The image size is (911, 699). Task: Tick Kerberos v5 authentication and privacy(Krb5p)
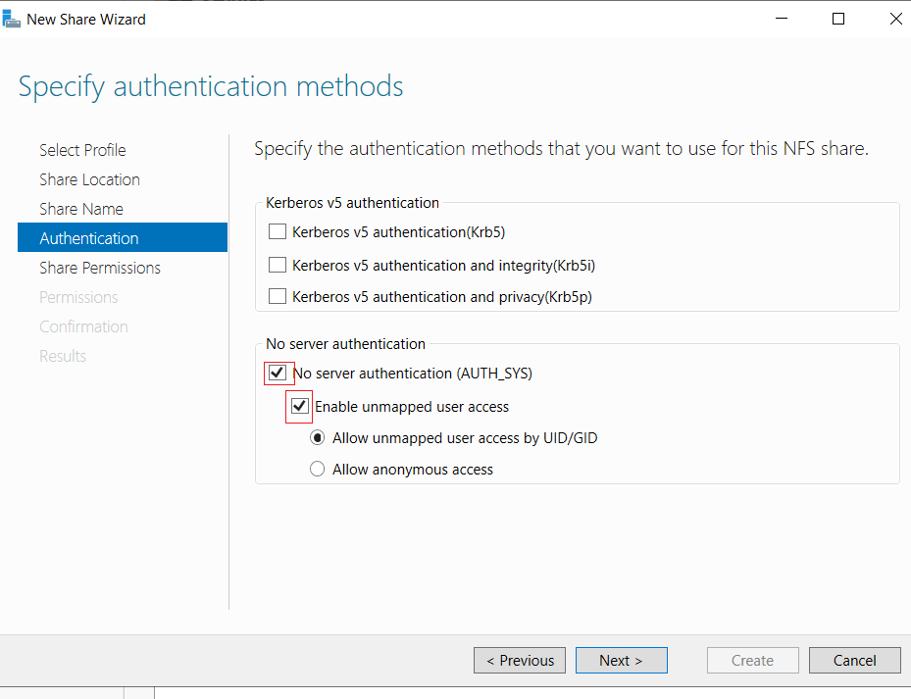[278, 296]
